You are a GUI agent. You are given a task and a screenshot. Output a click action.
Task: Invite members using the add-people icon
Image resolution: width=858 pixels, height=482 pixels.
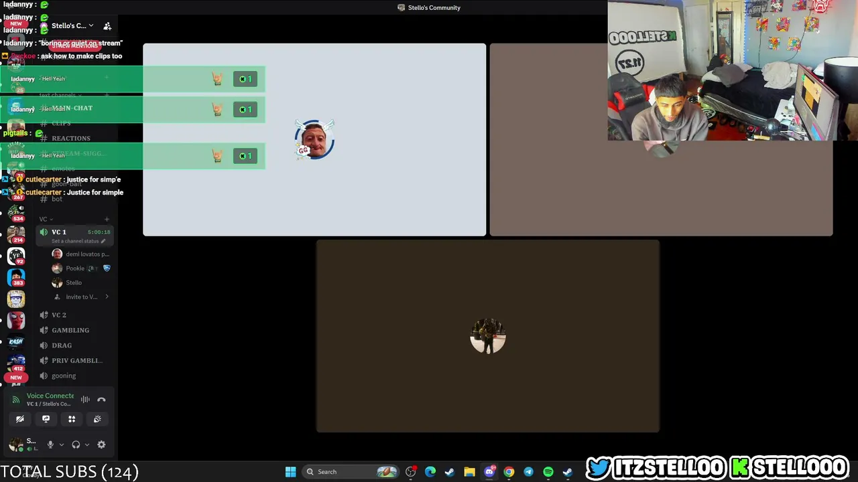[107, 26]
